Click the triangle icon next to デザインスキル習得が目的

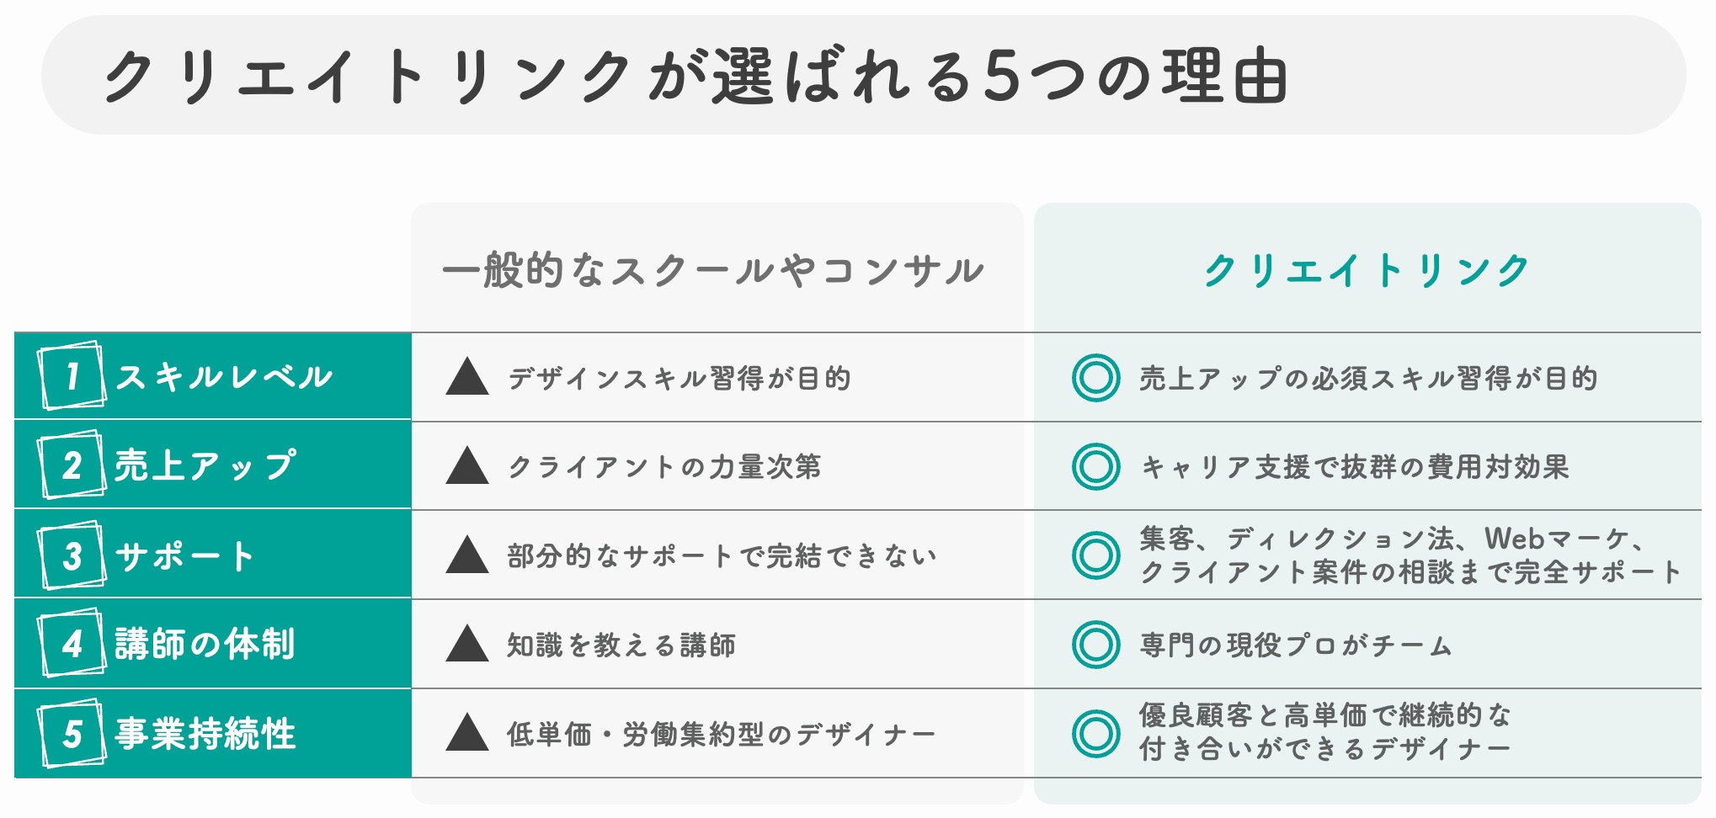(467, 376)
